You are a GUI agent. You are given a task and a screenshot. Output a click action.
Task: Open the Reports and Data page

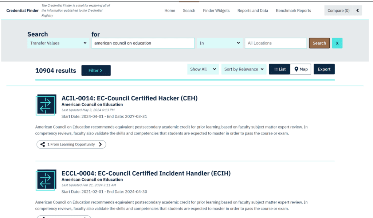pos(252,11)
